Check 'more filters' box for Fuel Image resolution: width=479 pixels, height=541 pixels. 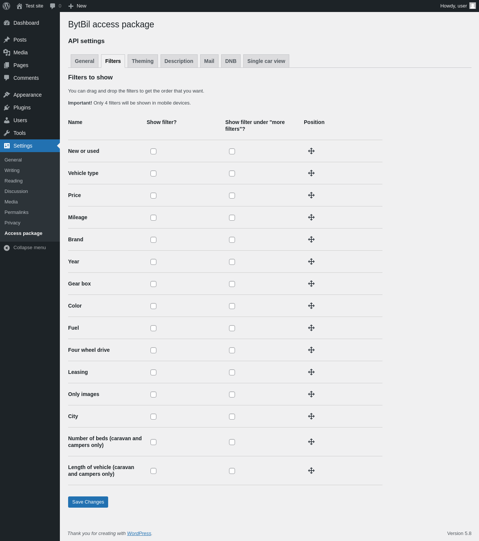pyautogui.click(x=232, y=328)
